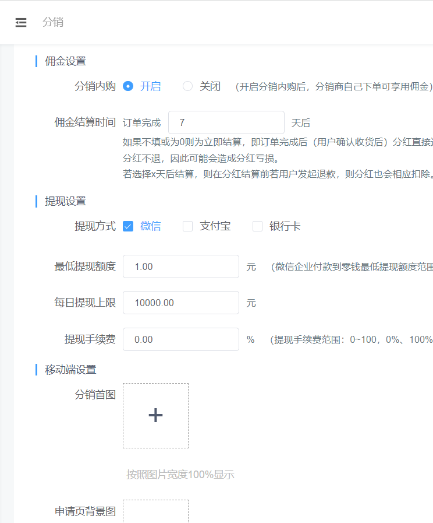The width and height of the screenshot is (433, 523).
Task: Click the 提现手续费 input field
Action: [181, 339]
